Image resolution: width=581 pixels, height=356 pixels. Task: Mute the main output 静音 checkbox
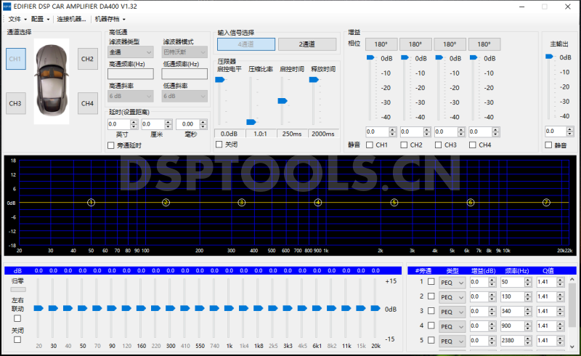pos(548,145)
